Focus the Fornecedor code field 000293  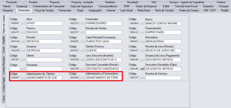pyautogui.click(x=74, y=23)
